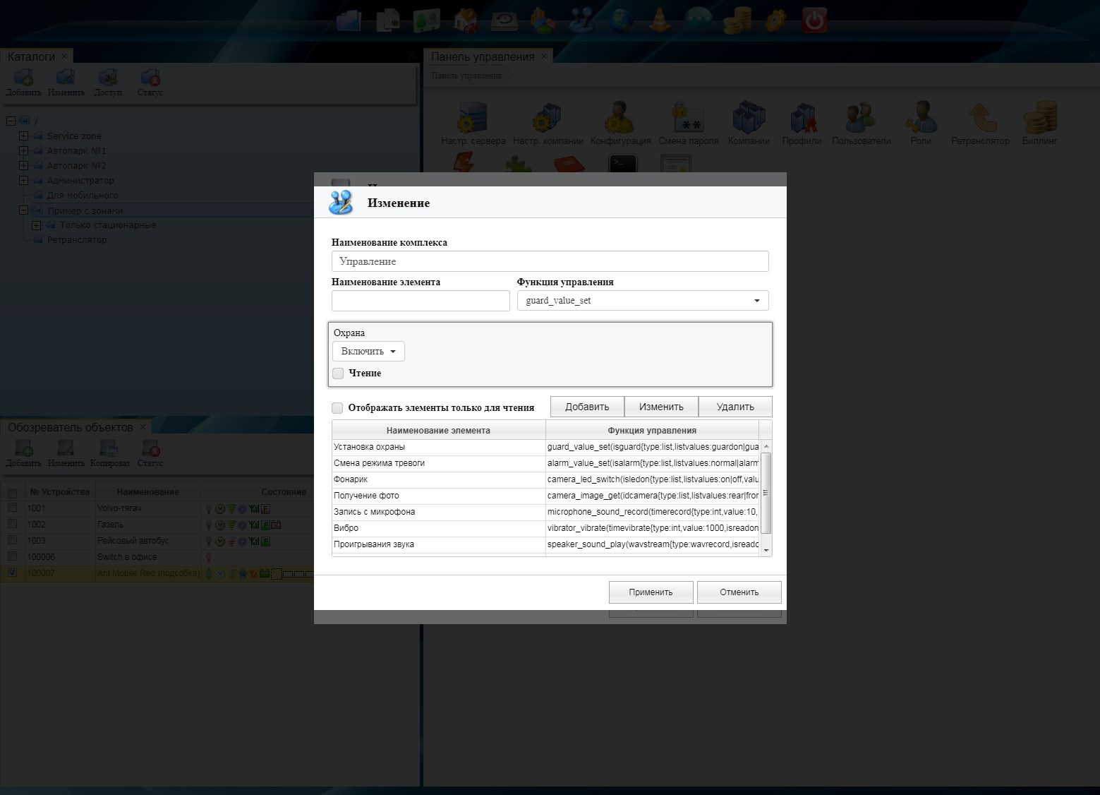1100x795 pixels.
Task: Click the Применить button
Action: 651,592
